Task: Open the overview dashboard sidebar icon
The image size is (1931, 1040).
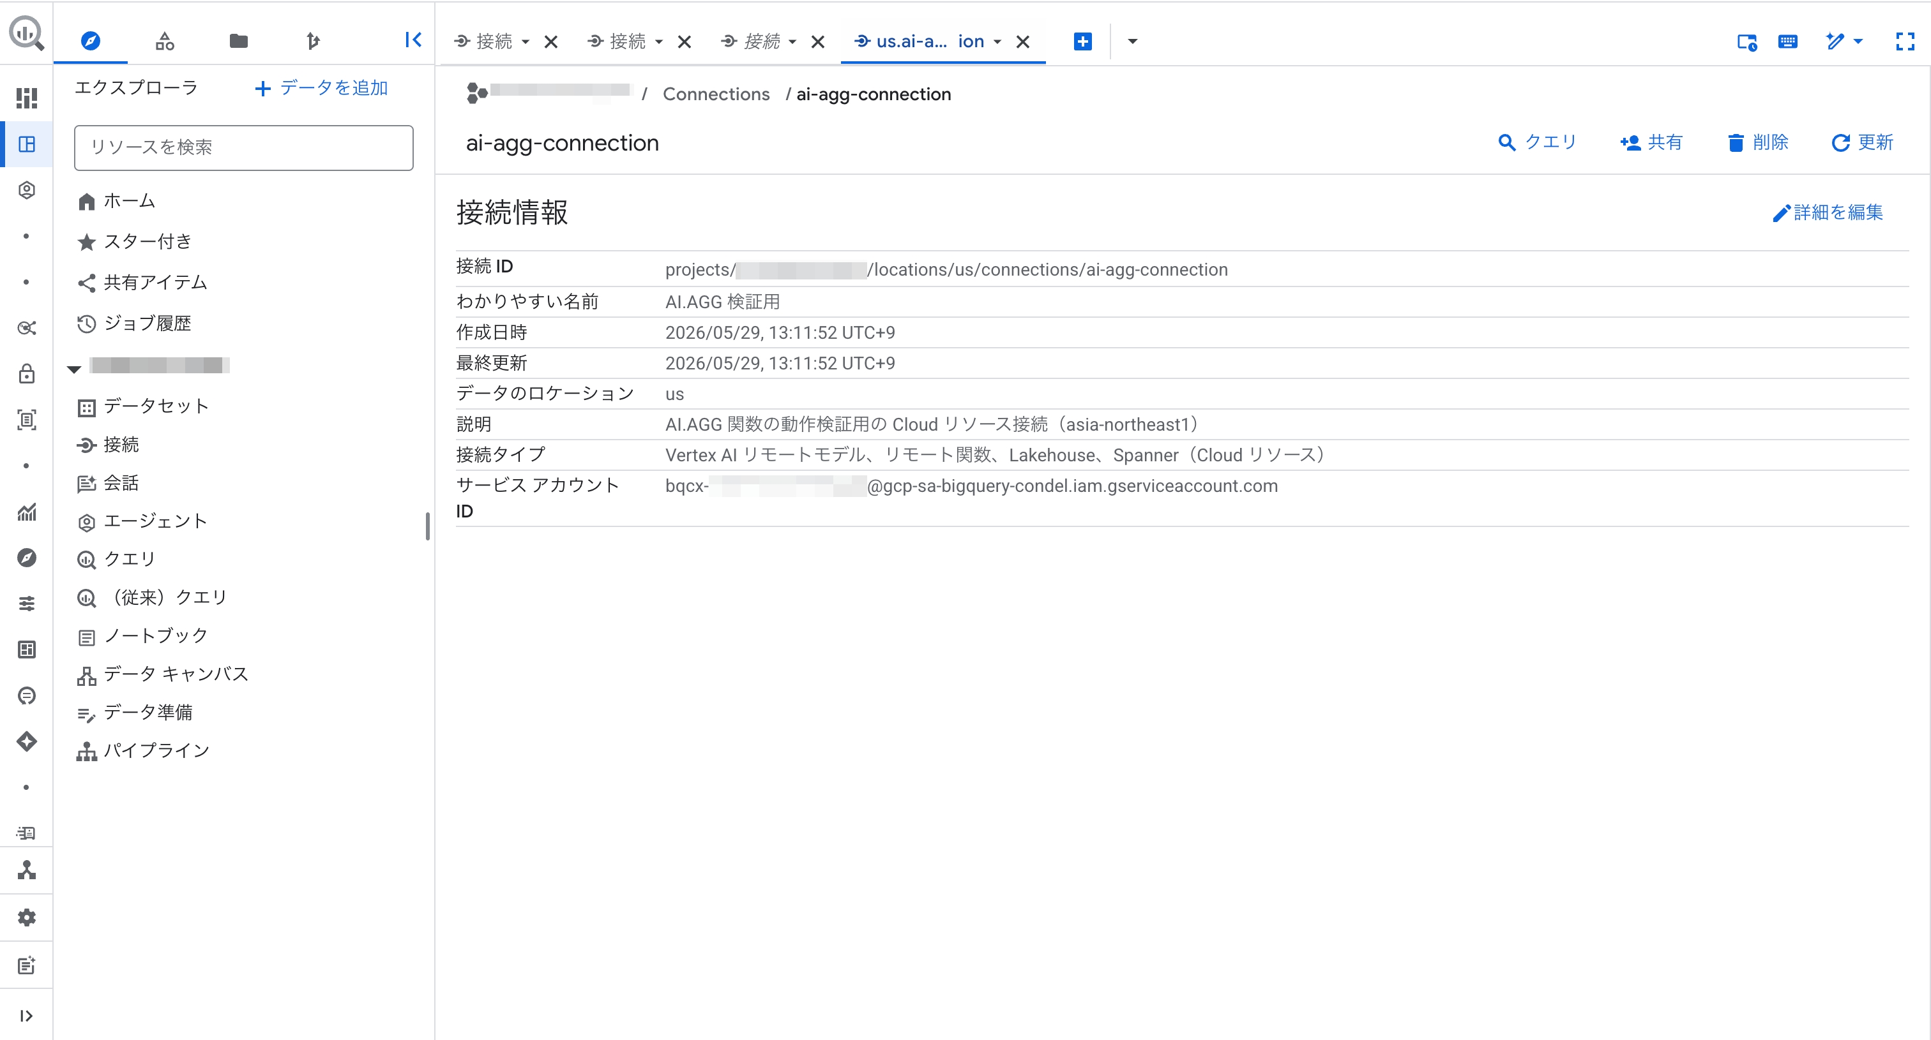Action: (x=26, y=98)
